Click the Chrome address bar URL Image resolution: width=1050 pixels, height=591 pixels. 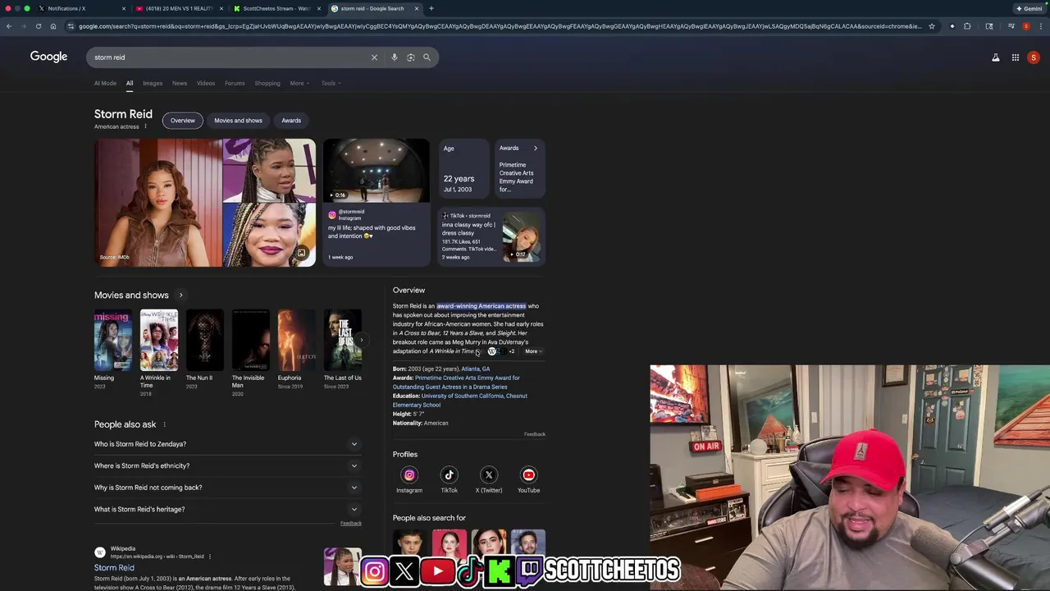[500, 26]
